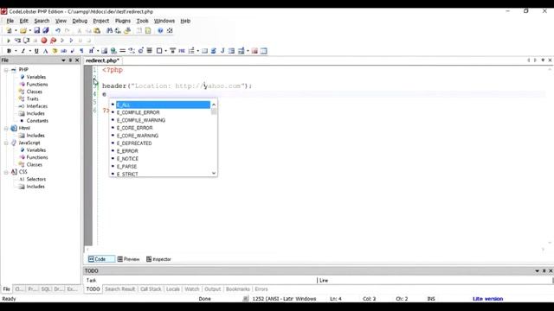Viewport: 554px width, 311px height.
Task: Collapse the CSS tree node
Action: pyautogui.click(x=6, y=172)
